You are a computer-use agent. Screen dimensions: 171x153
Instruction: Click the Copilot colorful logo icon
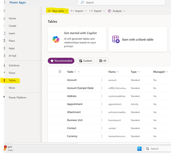pyautogui.click(x=56, y=40)
